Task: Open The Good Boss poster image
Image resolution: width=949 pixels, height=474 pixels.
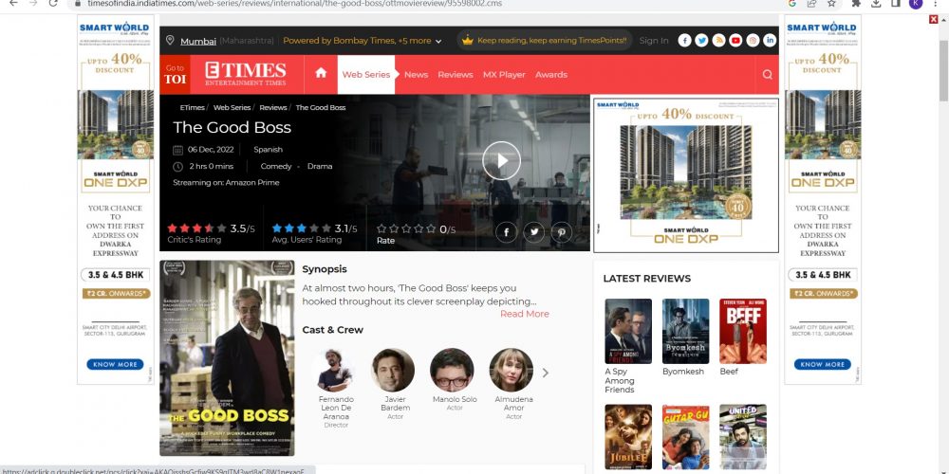Action: coord(227,358)
